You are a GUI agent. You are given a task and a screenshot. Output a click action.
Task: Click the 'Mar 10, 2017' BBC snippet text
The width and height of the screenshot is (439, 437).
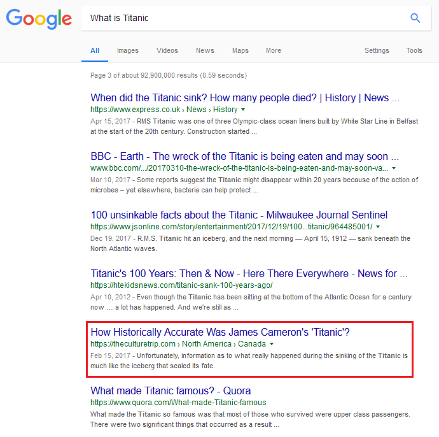(254, 185)
